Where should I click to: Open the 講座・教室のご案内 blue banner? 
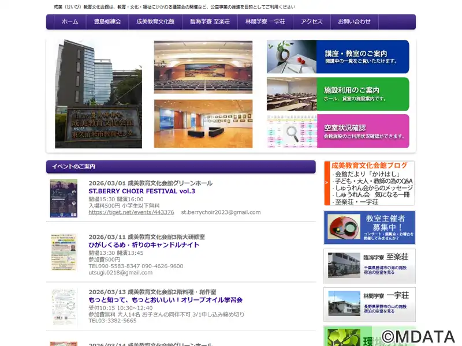337,57
